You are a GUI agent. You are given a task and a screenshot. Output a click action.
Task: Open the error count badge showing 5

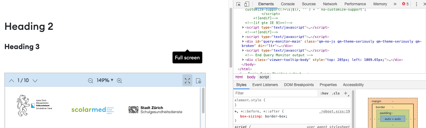coord(406,4)
